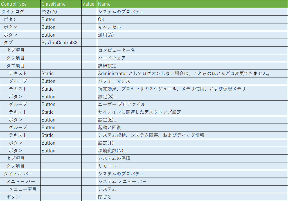
Task: Select the 適用(A) name cell
Action: pos(192,35)
